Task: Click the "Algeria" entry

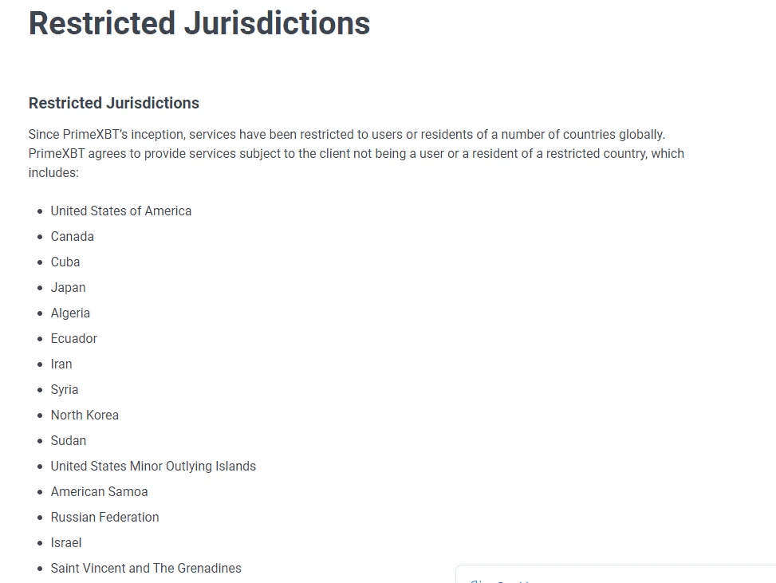Action: coord(70,313)
